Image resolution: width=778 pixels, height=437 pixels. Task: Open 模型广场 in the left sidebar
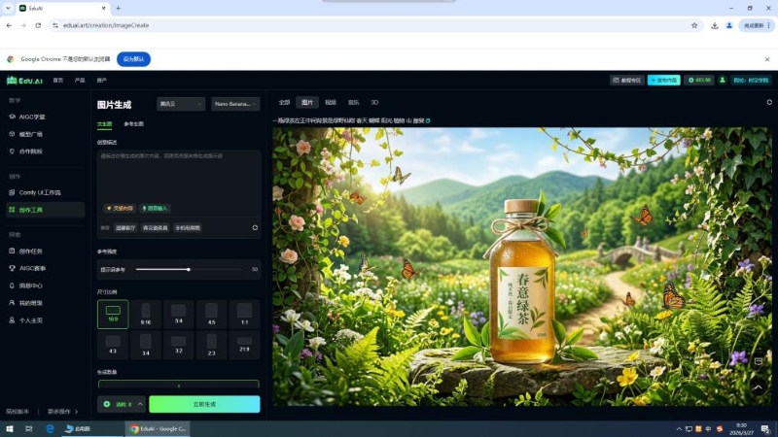tap(31, 134)
